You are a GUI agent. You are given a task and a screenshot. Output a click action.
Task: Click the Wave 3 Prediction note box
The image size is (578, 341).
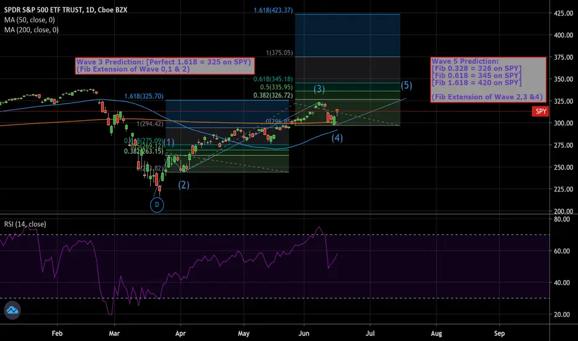pos(165,66)
